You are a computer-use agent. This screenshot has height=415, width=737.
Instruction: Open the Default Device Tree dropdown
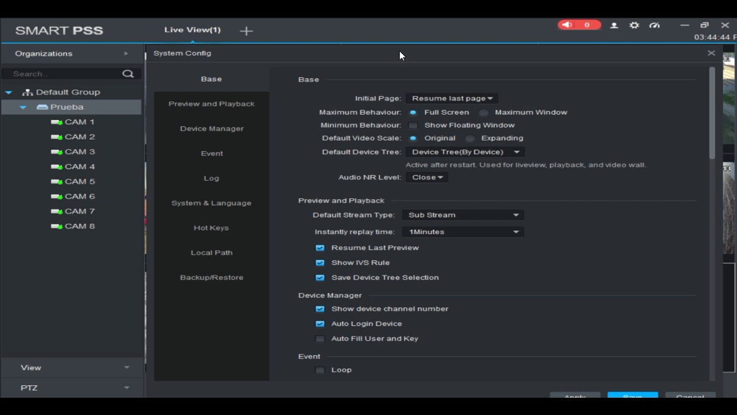coord(465,152)
